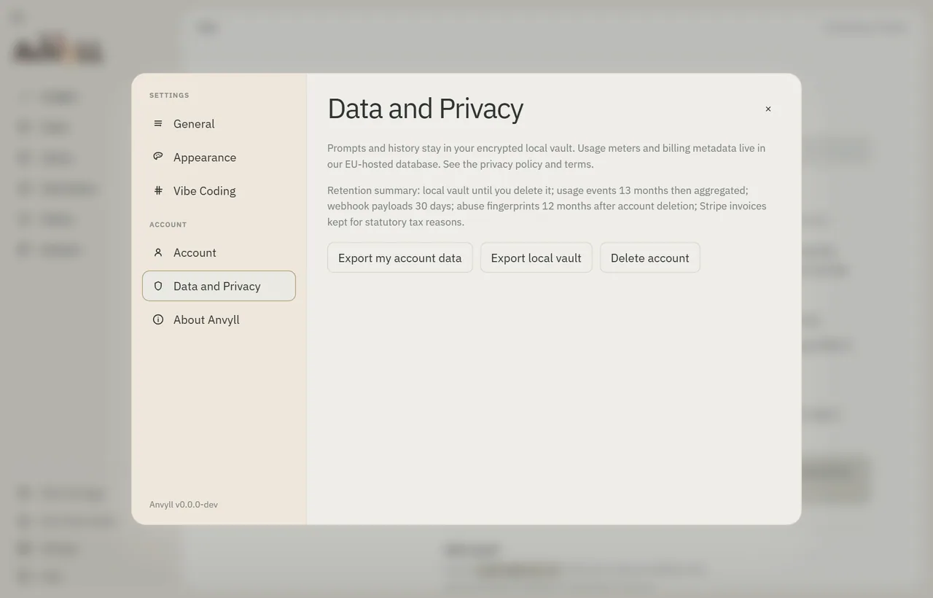Close the settings dialog with the x

(x=768, y=109)
